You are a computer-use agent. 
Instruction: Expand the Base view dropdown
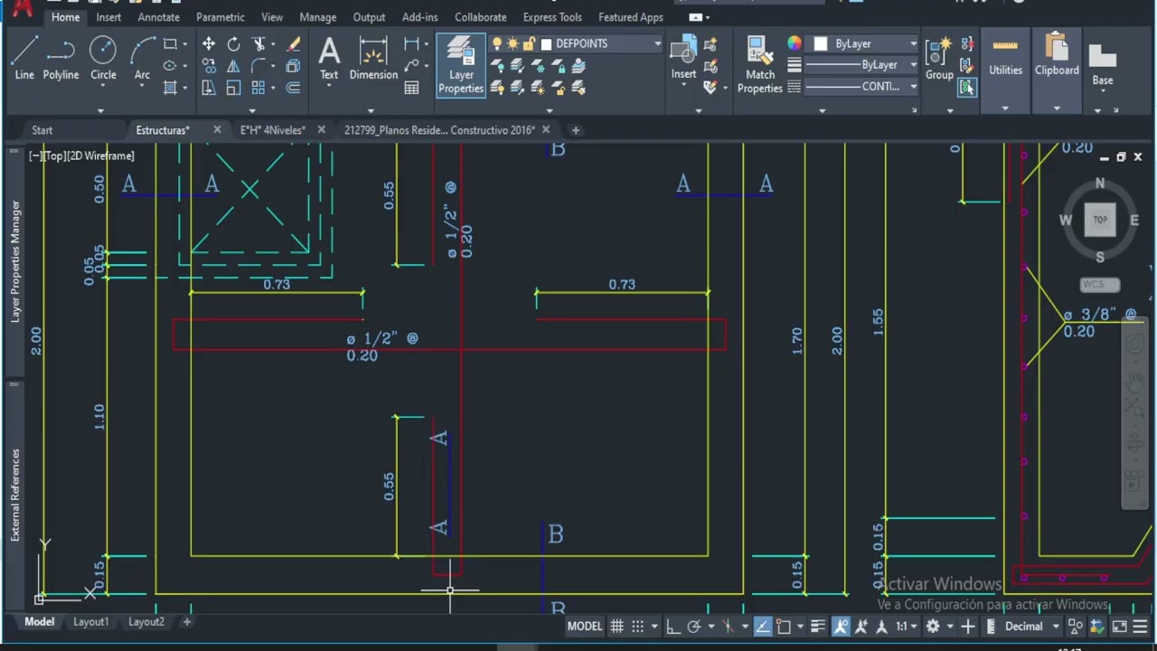(1103, 90)
